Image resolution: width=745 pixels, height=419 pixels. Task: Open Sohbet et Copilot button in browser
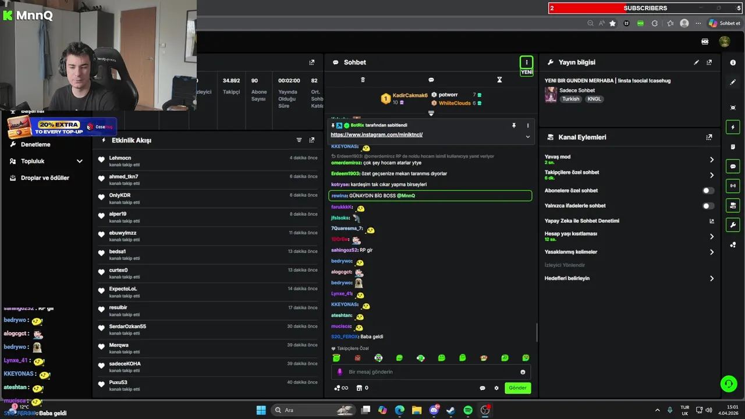(724, 23)
